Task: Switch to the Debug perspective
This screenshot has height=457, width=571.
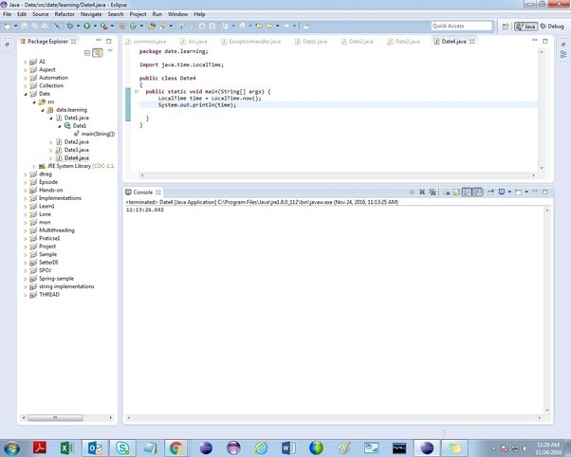Action: [552, 27]
